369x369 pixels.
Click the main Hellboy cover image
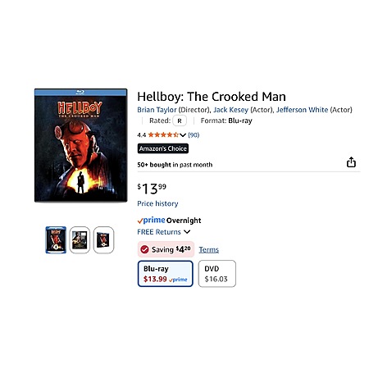(x=81, y=145)
